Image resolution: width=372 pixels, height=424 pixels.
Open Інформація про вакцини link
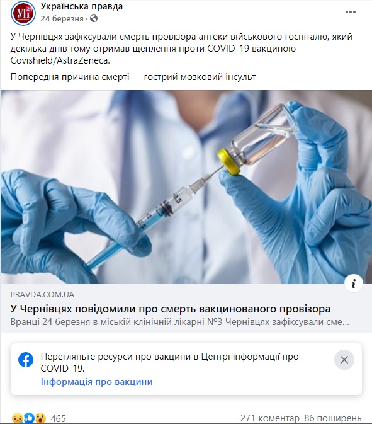point(97,382)
